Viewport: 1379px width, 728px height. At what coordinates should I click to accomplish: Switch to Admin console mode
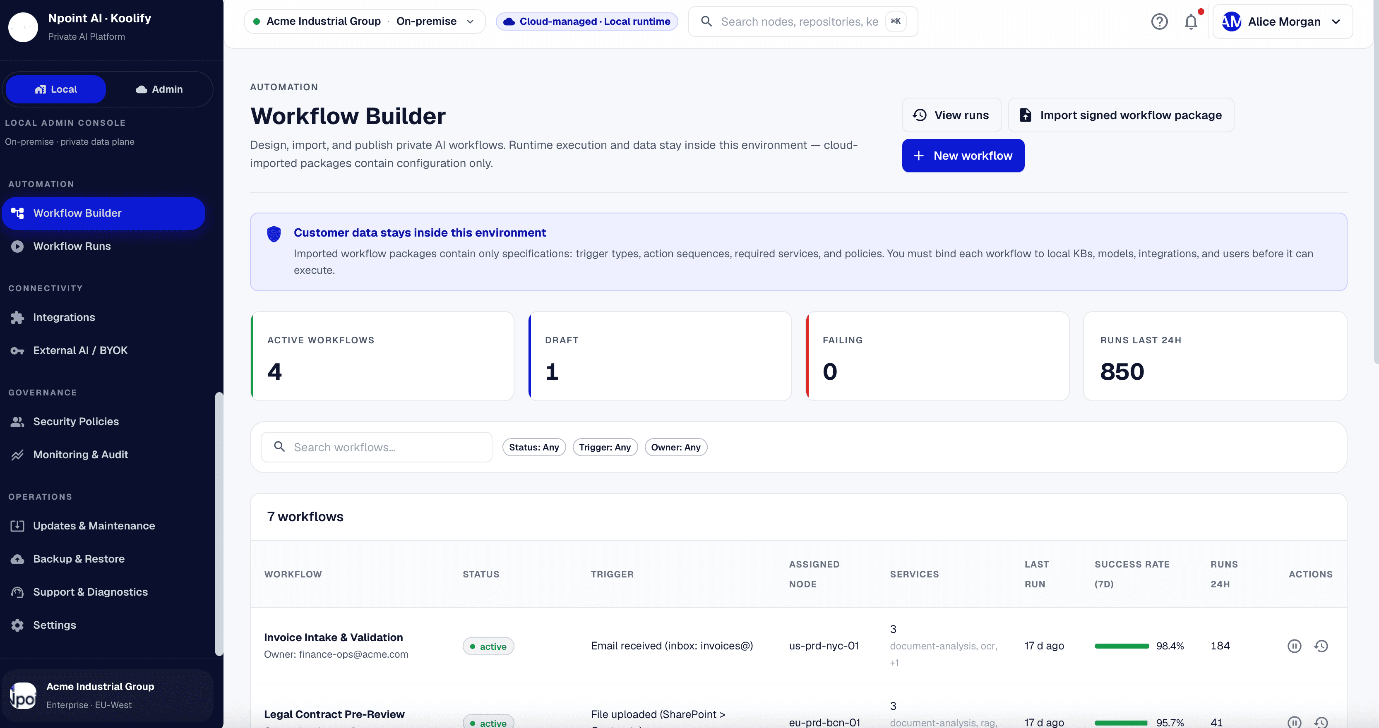tap(159, 89)
